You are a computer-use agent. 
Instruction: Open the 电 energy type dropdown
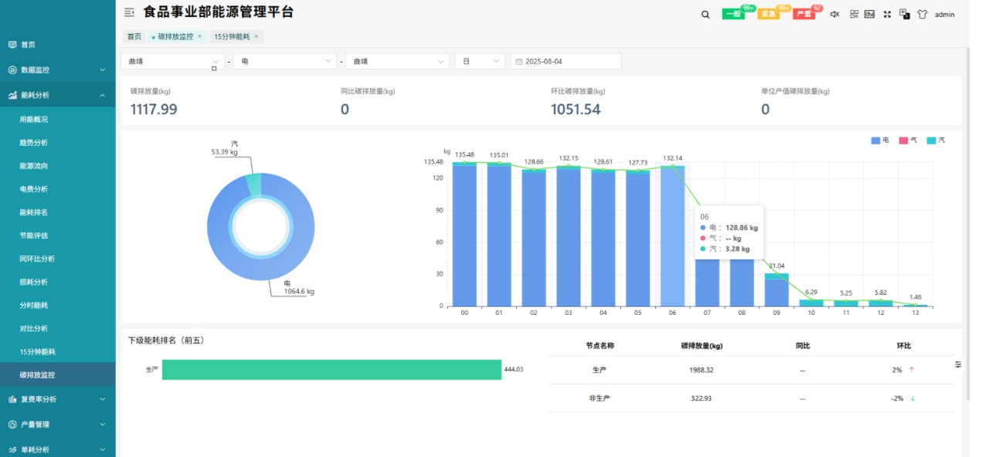pyautogui.click(x=284, y=61)
